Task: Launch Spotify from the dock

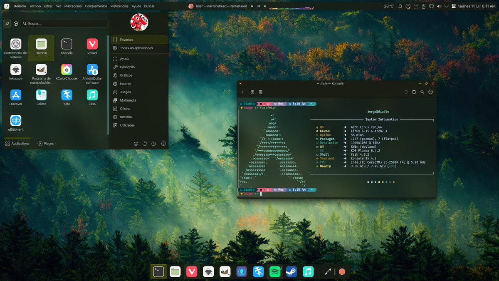Action: click(x=275, y=271)
